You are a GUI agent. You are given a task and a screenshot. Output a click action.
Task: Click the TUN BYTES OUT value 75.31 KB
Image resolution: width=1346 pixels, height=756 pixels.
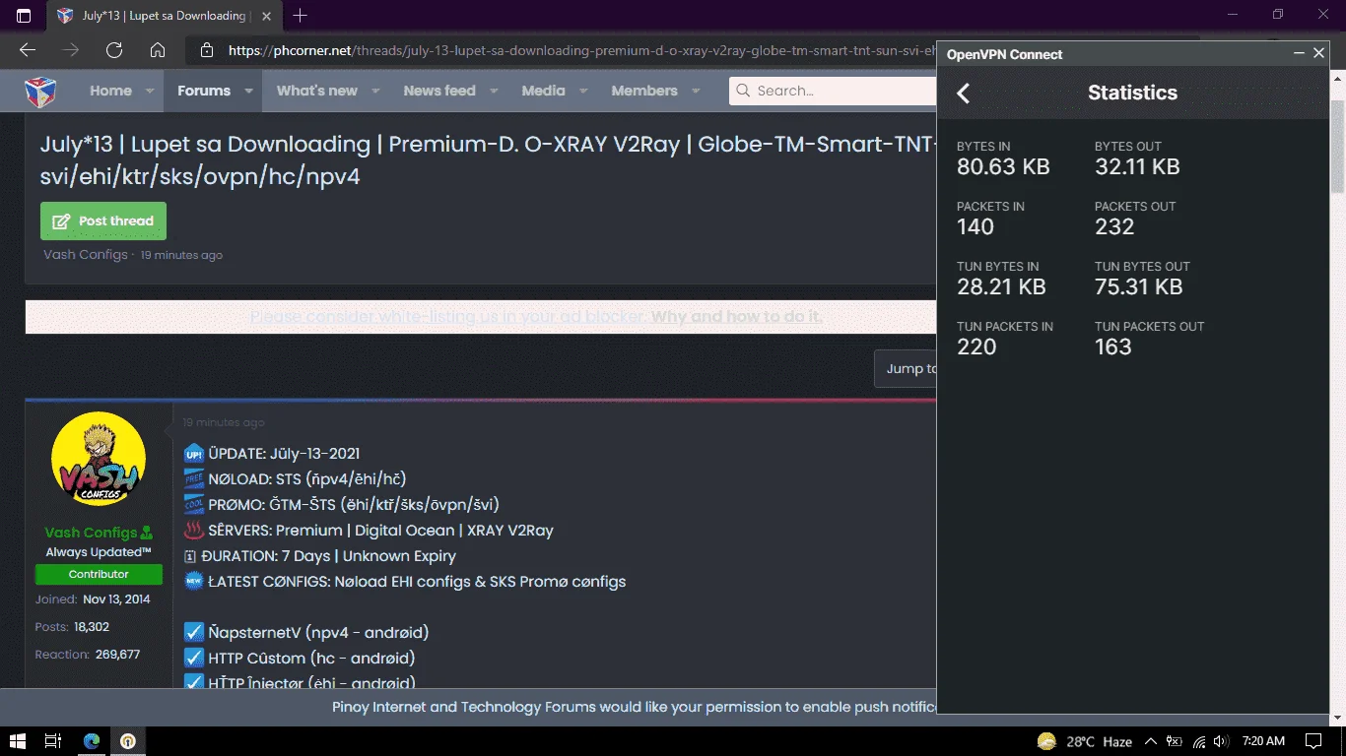(x=1138, y=287)
